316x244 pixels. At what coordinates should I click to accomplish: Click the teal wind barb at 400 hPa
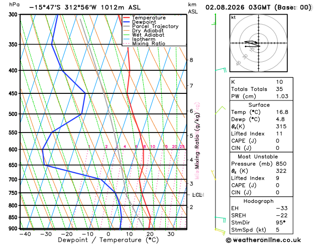click(x=221, y=70)
